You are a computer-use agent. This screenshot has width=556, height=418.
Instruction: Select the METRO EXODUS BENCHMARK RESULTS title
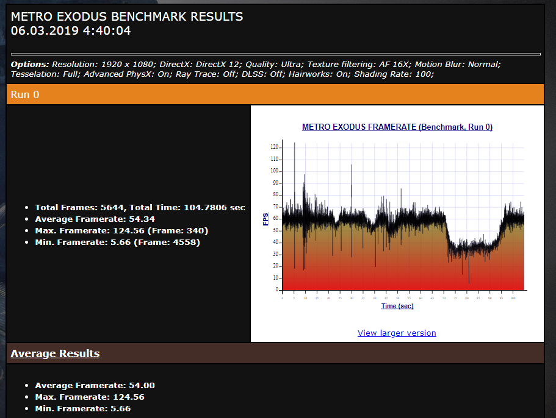tap(127, 16)
